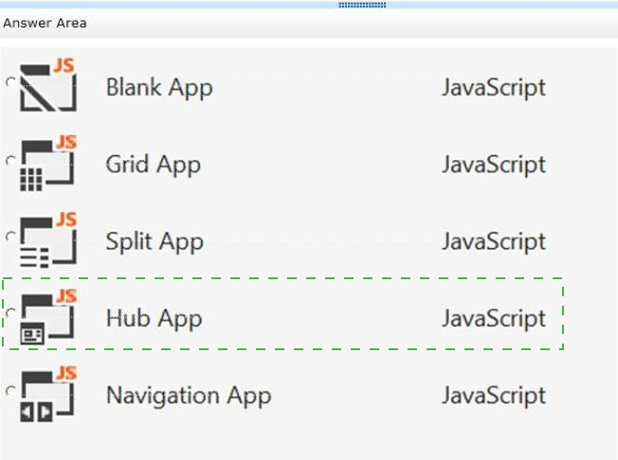The image size is (618, 460).
Task: Click the Blank App template icon
Action: tap(48, 84)
